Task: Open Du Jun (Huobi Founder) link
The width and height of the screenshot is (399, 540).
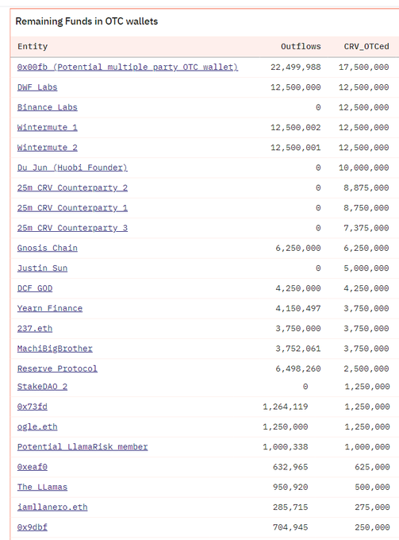Action: click(72, 168)
